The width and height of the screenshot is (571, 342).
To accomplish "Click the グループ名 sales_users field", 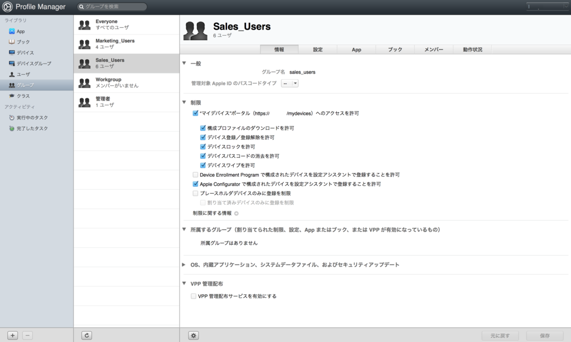I will point(302,72).
